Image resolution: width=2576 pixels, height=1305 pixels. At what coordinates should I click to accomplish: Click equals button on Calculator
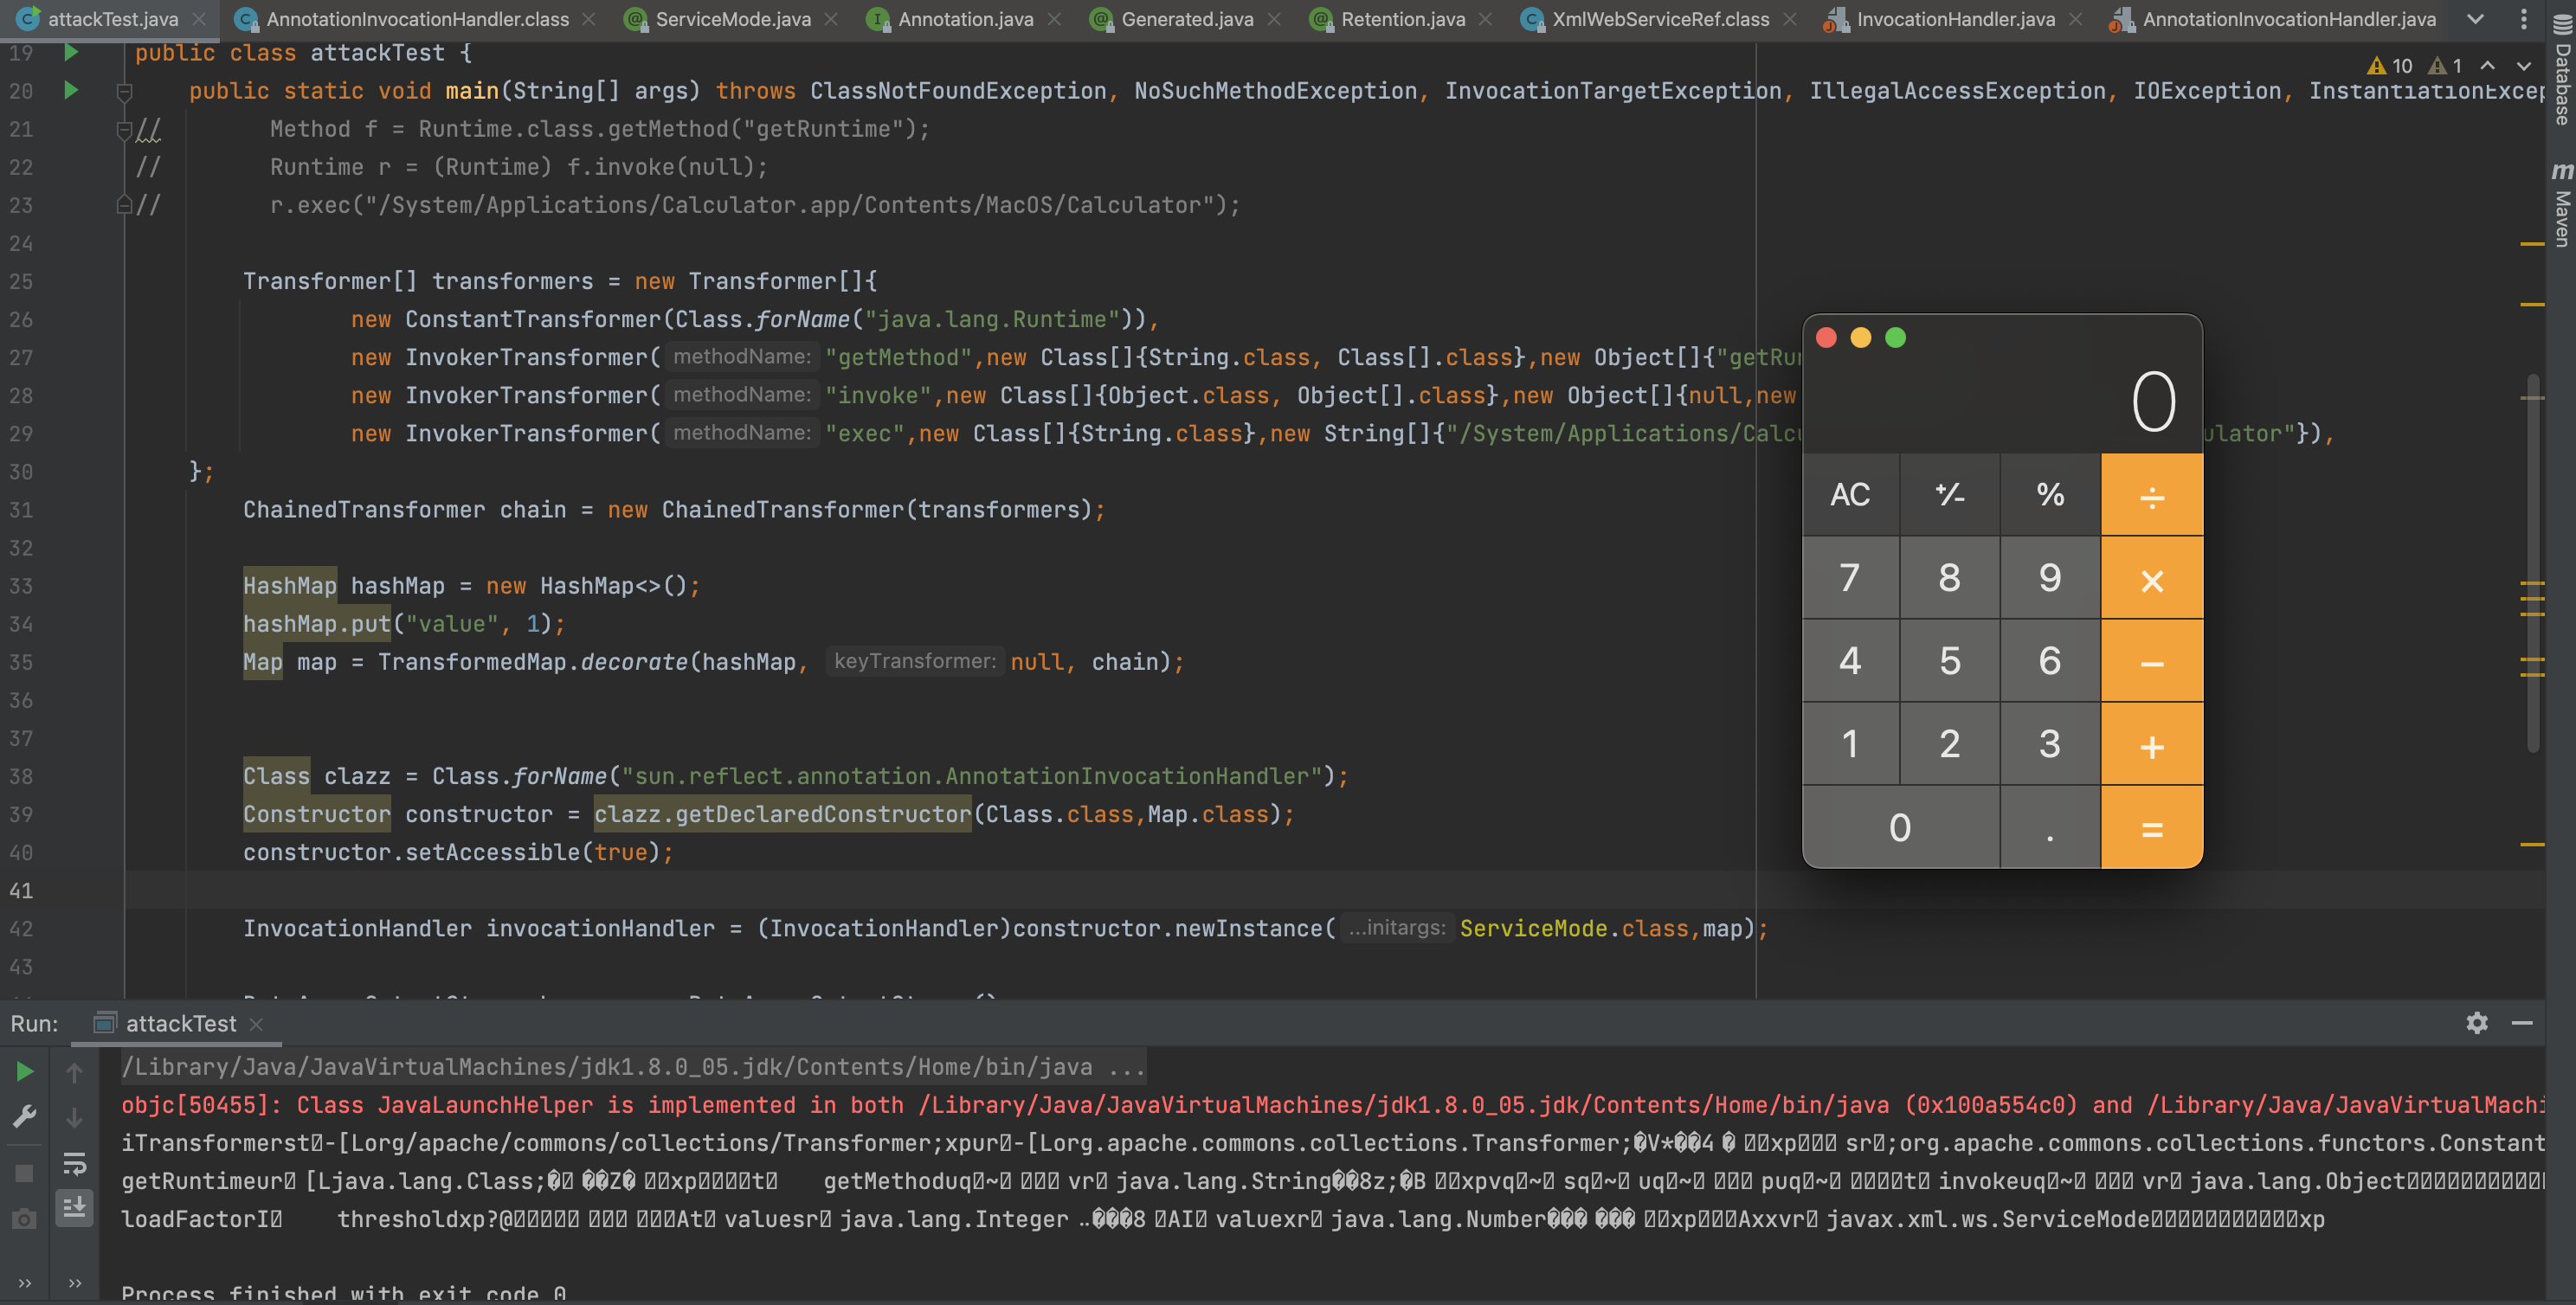click(x=2152, y=827)
